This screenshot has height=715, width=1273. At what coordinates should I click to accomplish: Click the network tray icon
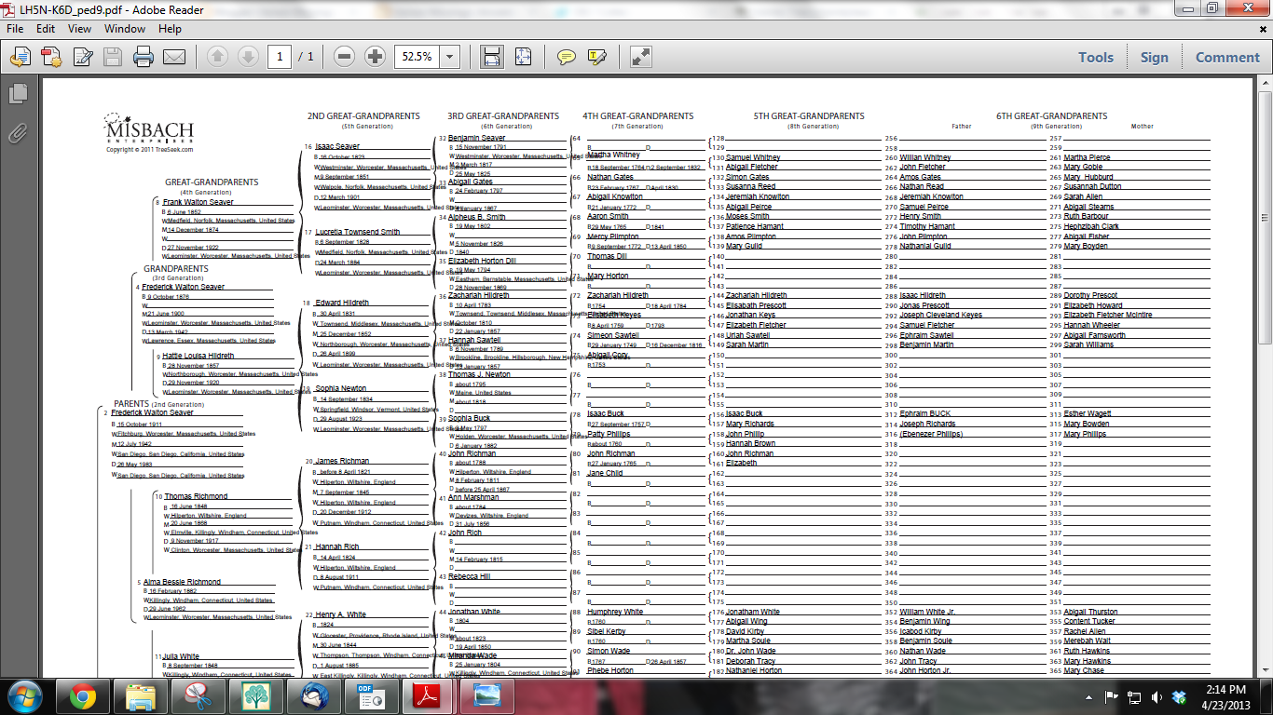tap(1134, 696)
